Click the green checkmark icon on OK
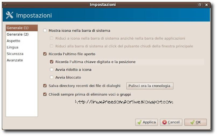Image resolution: width=217 pixels, height=136 pixels. point(192,122)
